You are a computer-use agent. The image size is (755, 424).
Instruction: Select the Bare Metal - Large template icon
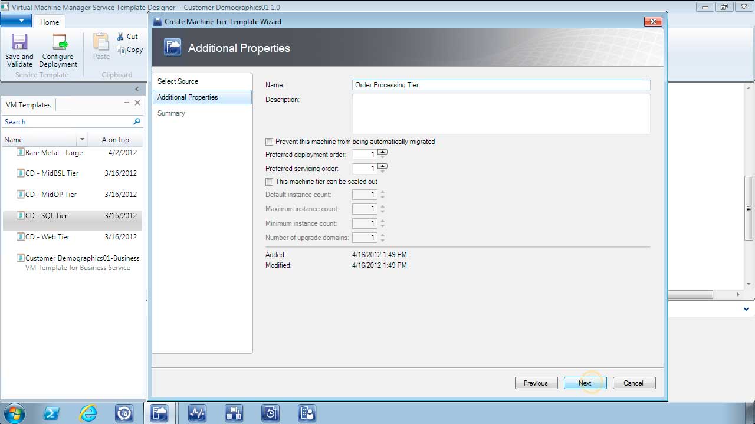click(x=21, y=152)
